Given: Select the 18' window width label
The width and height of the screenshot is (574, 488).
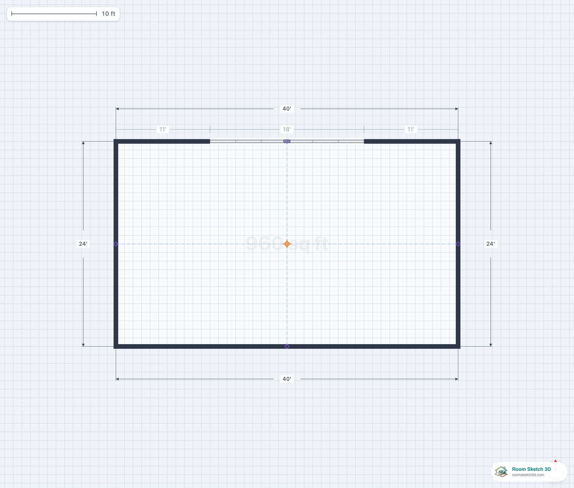Looking at the screenshot, I should click(x=286, y=129).
